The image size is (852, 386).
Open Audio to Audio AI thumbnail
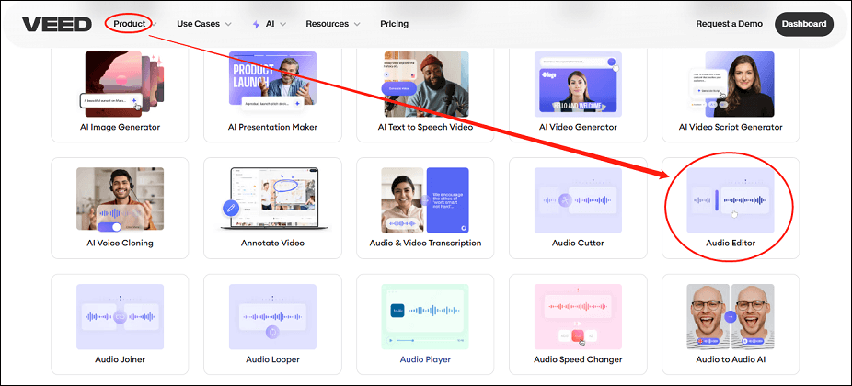click(x=731, y=316)
